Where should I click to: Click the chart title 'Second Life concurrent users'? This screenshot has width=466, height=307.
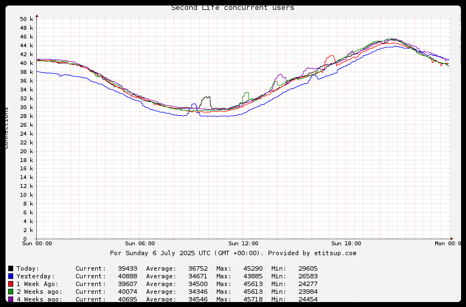[x=233, y=8]
